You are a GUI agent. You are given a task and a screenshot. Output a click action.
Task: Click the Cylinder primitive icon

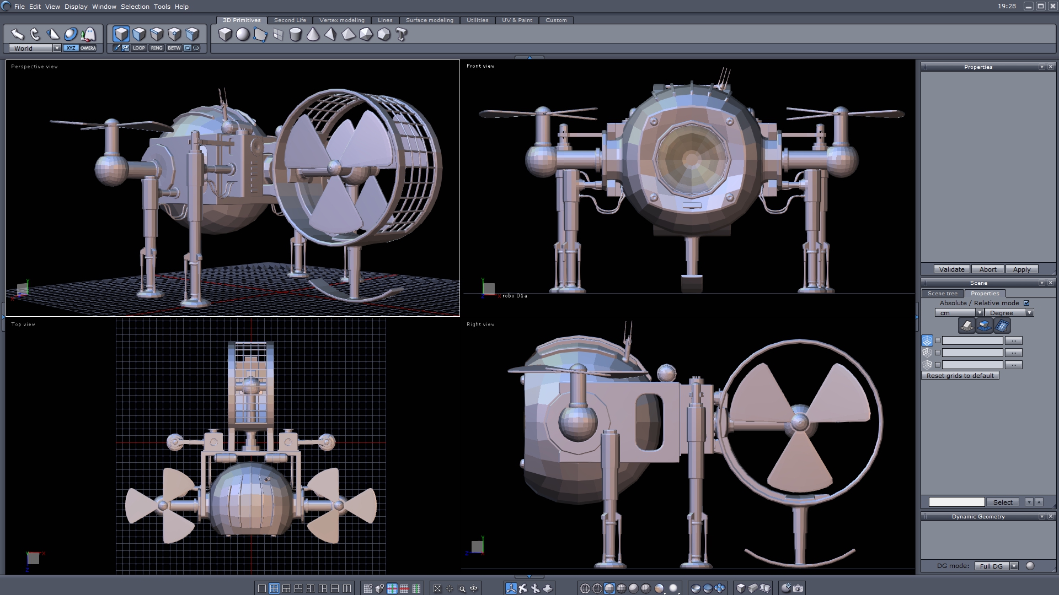point(296,34)
